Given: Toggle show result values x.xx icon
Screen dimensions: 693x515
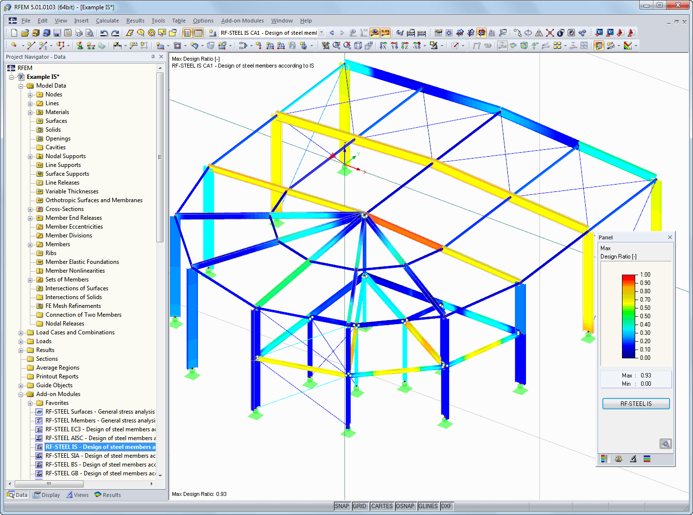Looking at the screenshot, I should (385, 33).
